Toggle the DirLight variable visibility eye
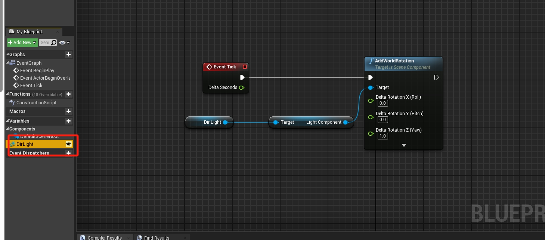This screenshot has height=240, width=545. coord(68,144)
